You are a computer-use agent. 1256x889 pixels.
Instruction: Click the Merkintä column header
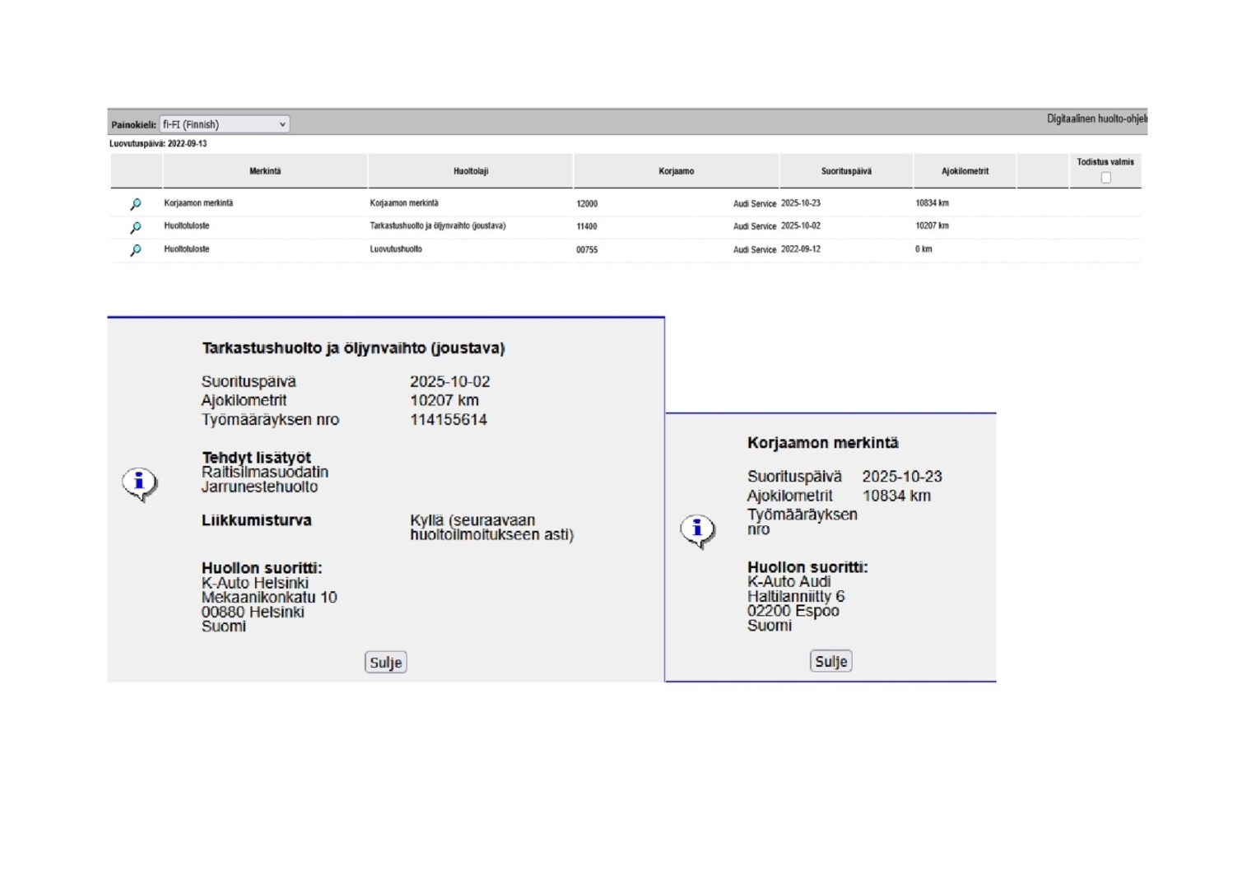point(265,171)
